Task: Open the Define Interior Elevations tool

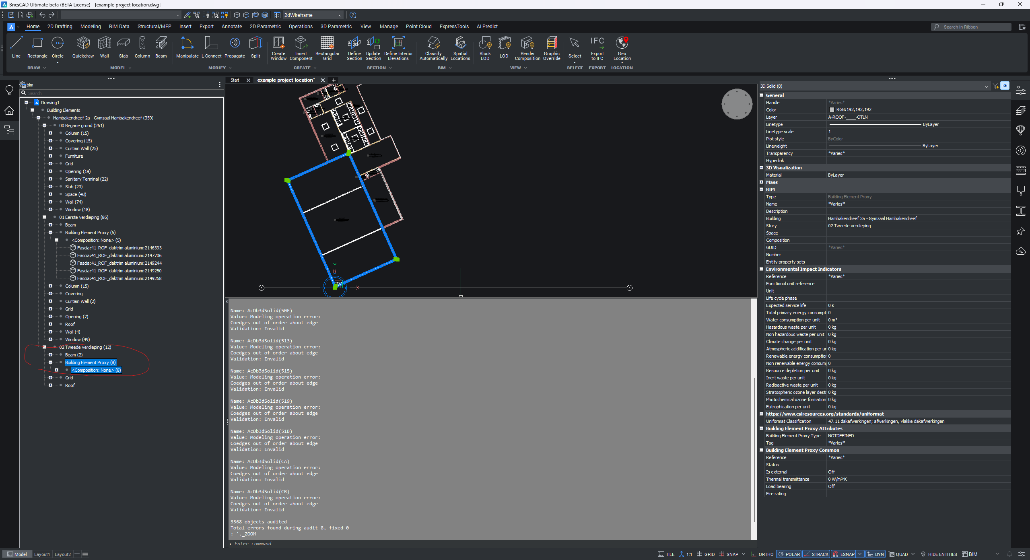Action: pyautogui.click(x=398, y=48)
